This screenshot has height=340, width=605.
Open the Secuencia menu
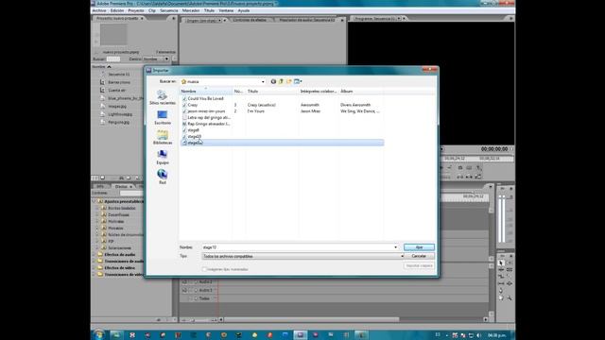(x=169, y=10)
